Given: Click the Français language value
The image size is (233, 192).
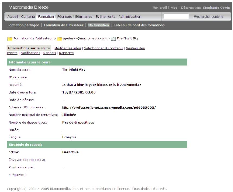Looking at the screenshot, I should tap(69, 137).
